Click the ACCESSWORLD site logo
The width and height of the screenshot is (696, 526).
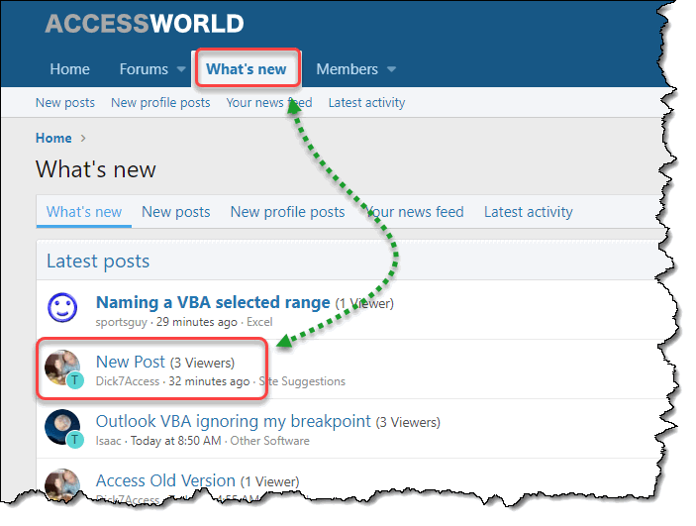(145, 24)
